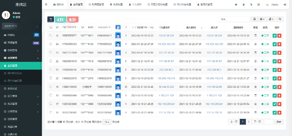Expand the 找活管理 sidebar menu
The image size is (292, 136).
[x=21, y=104]
